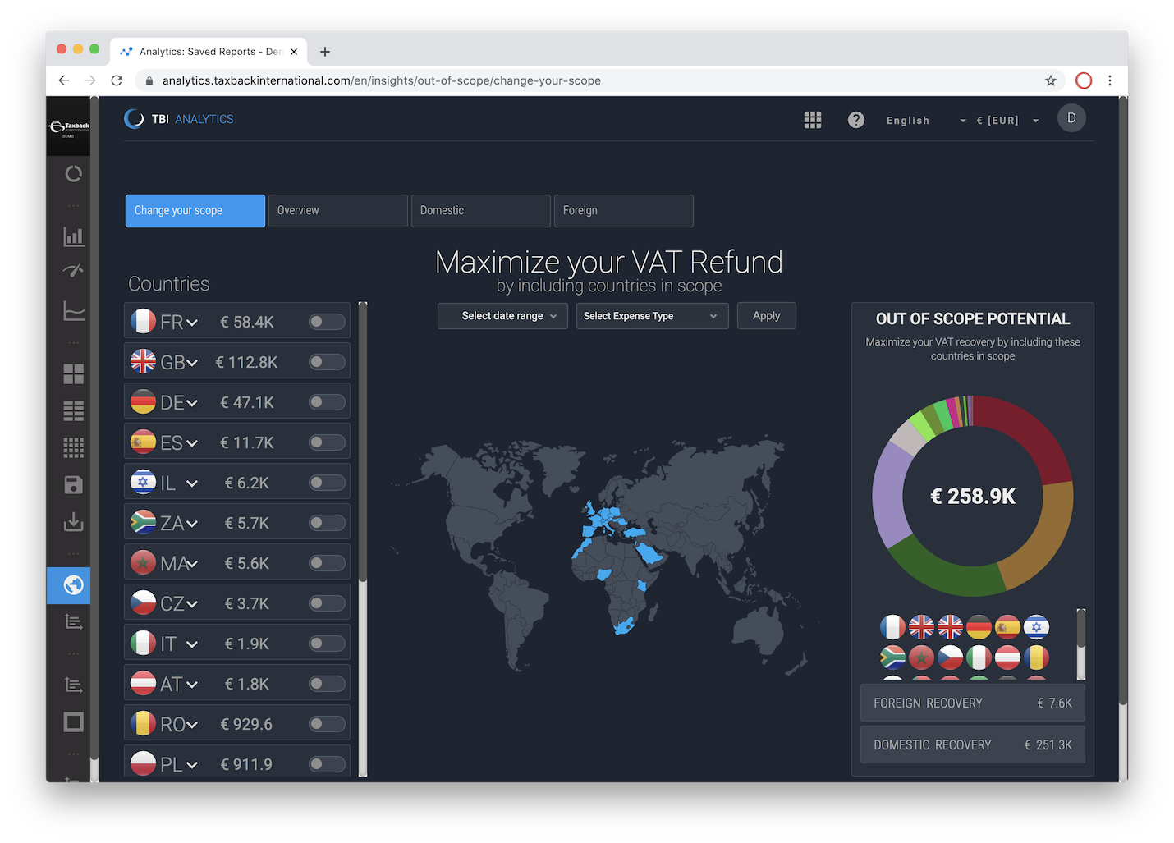Enable Czech CZ scope toggle
The image size is (1174, 843).
click(x=327, y=603)
